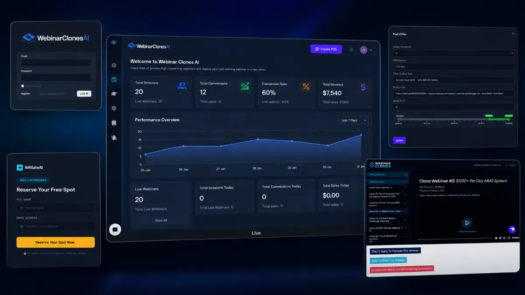Open the JV user avatar
The width and height of the screenshot is (525, 295).
click(364, 50)
